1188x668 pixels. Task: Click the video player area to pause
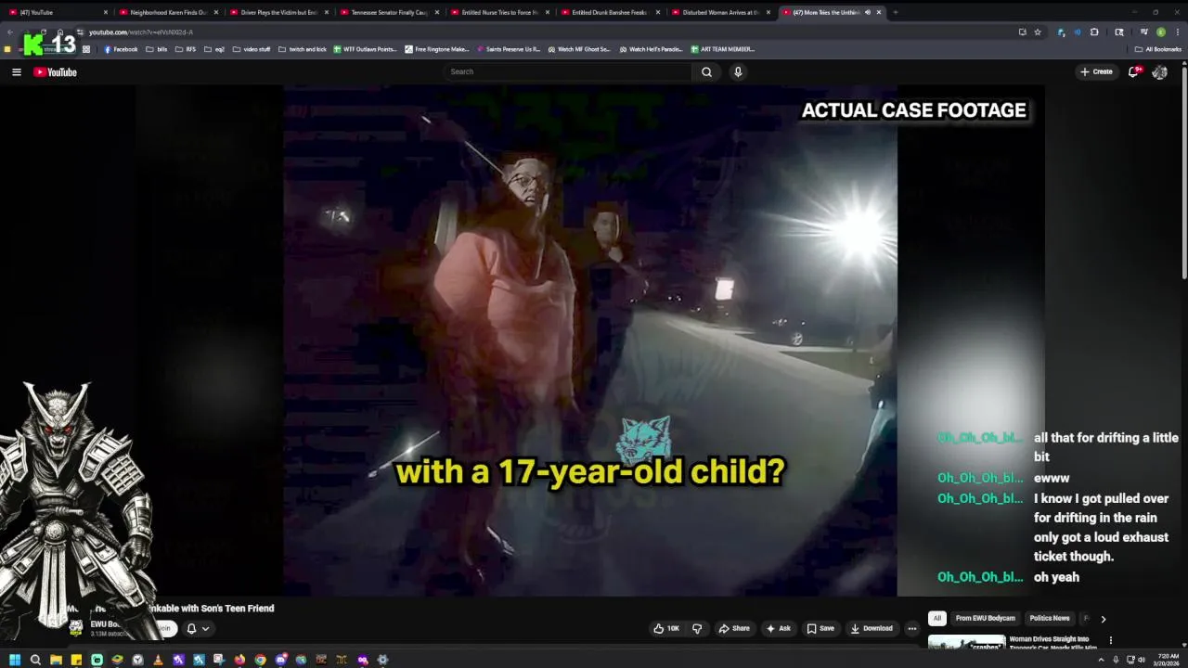point(590,340)
